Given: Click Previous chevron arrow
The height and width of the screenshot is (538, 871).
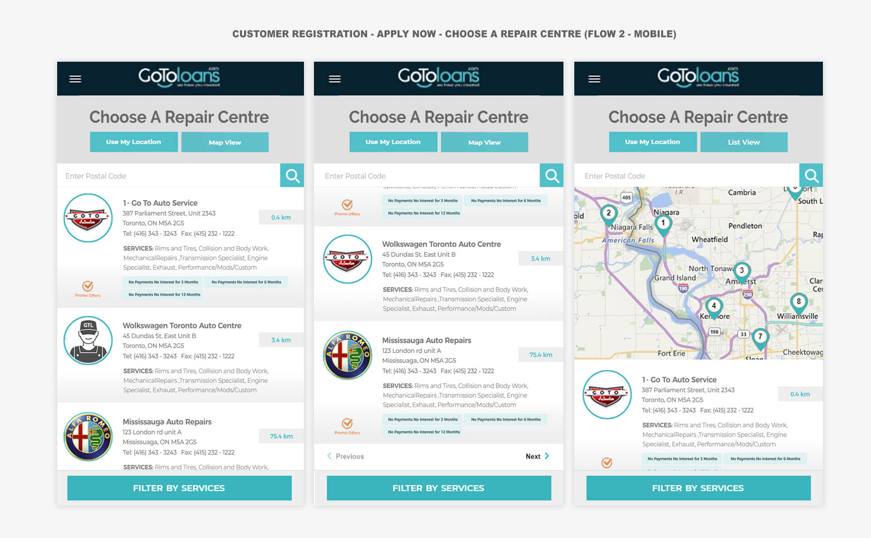Looking at the screenshot, I should point(329,456).
